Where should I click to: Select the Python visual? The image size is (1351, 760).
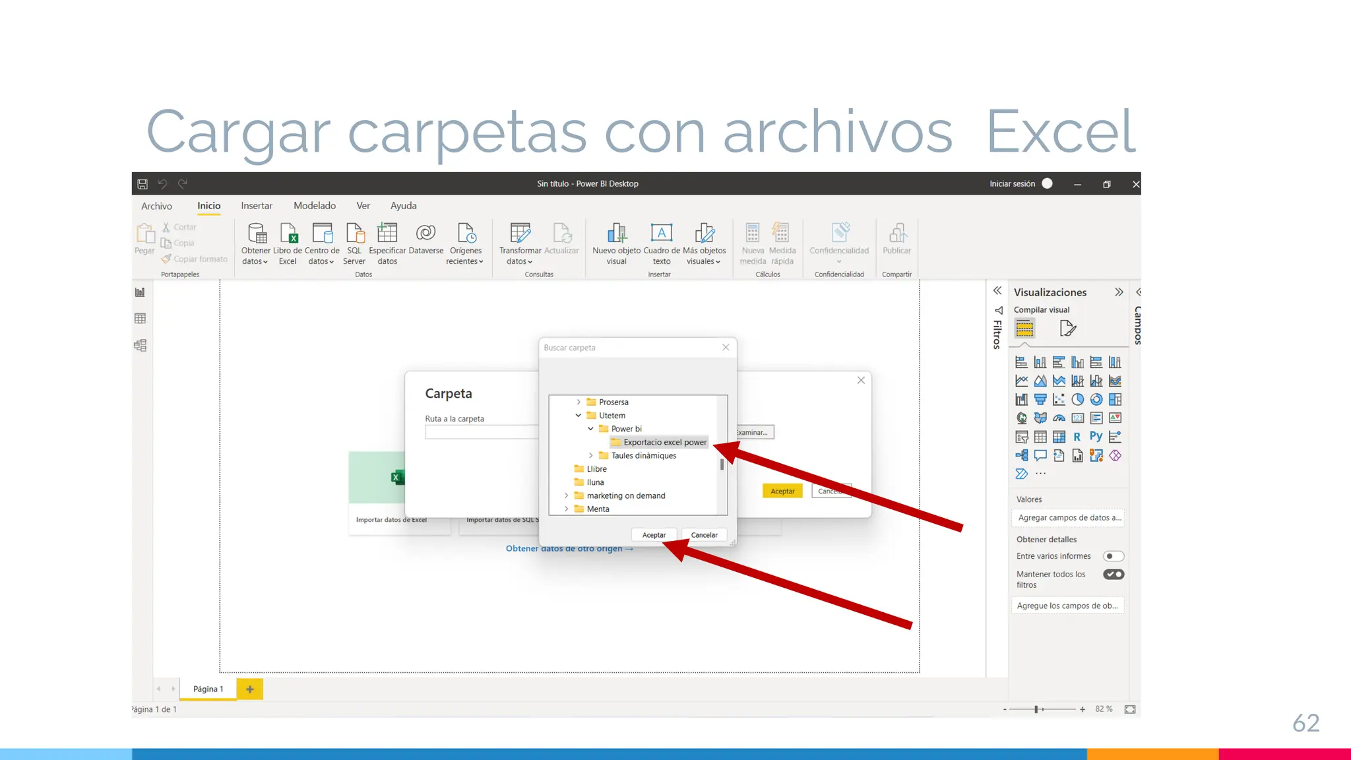[x=1096, y=436]
